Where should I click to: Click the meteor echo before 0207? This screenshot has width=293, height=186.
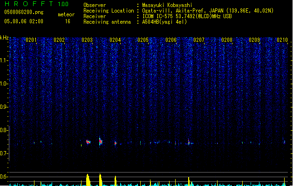[x=189, y=142]
